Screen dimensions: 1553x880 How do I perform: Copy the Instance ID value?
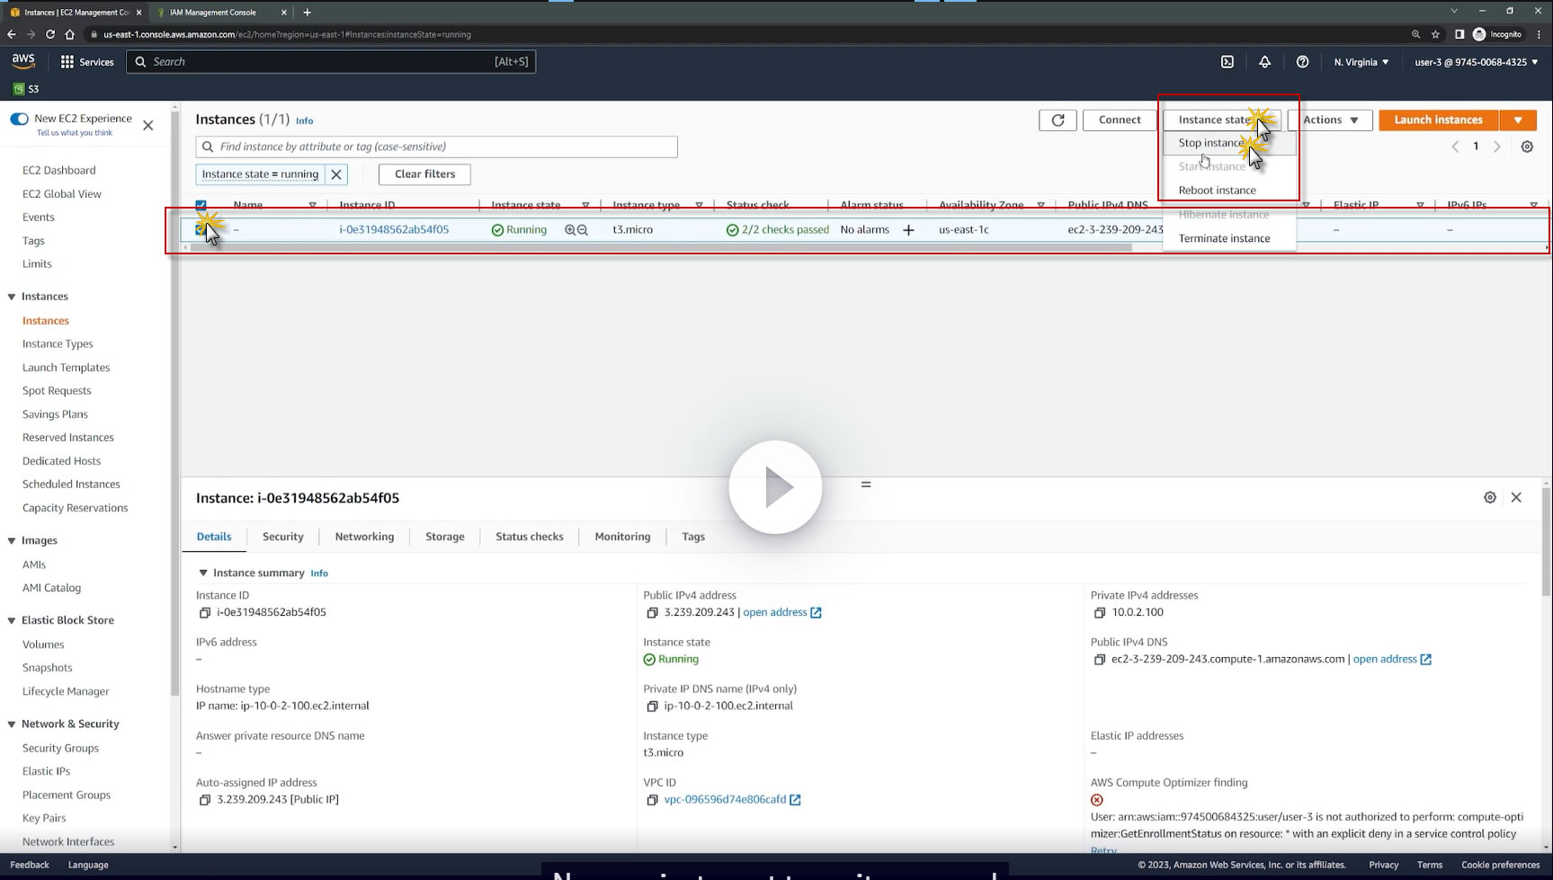(x=204, y=613)
